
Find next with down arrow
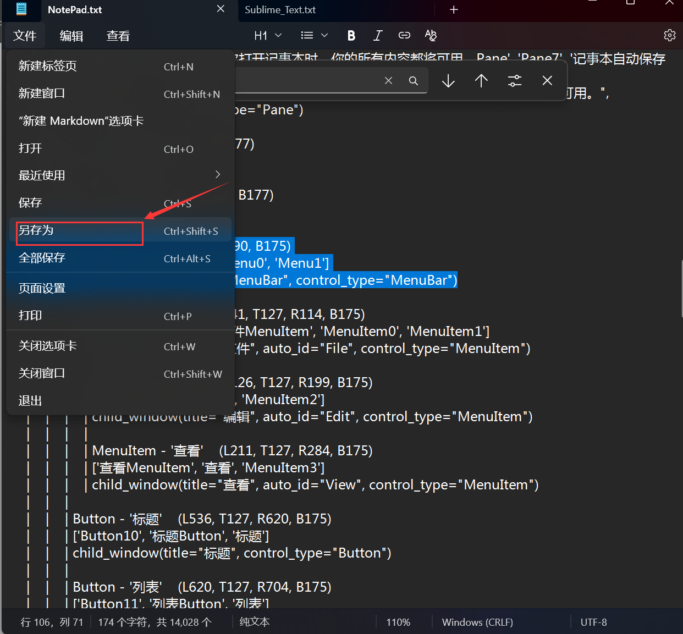click(x=448, y=81)
